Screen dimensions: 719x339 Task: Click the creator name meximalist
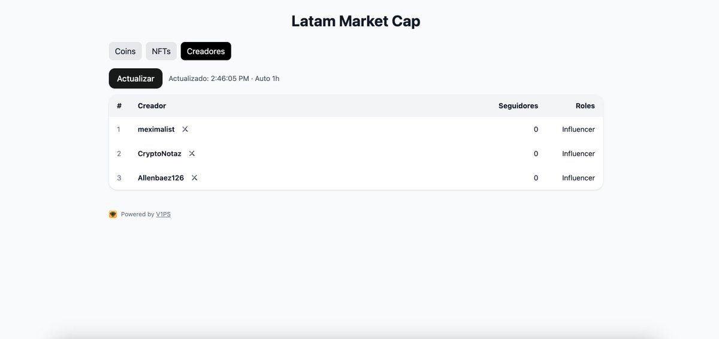pos(156,129)
